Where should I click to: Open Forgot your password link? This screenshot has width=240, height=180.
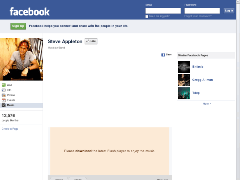[198, 16]
